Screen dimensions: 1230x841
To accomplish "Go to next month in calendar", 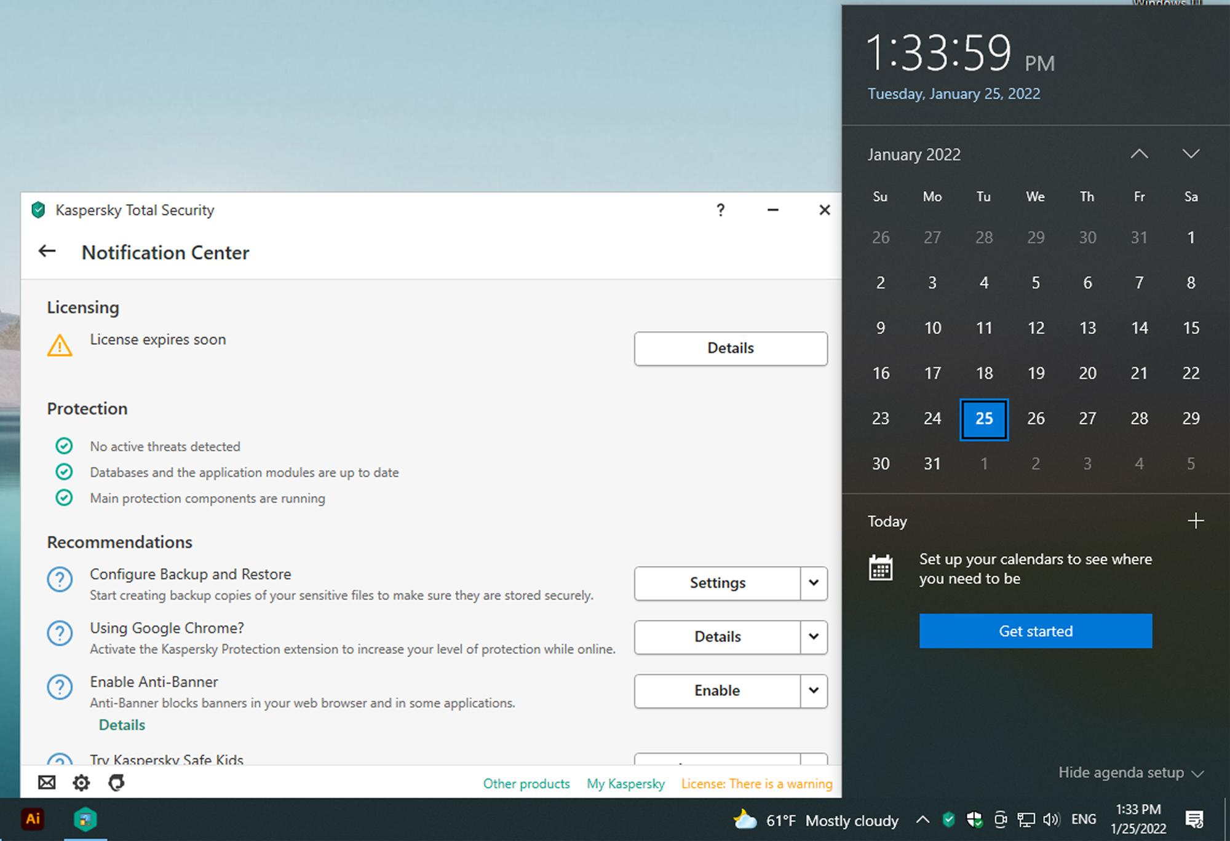I will coord(1191,154).
